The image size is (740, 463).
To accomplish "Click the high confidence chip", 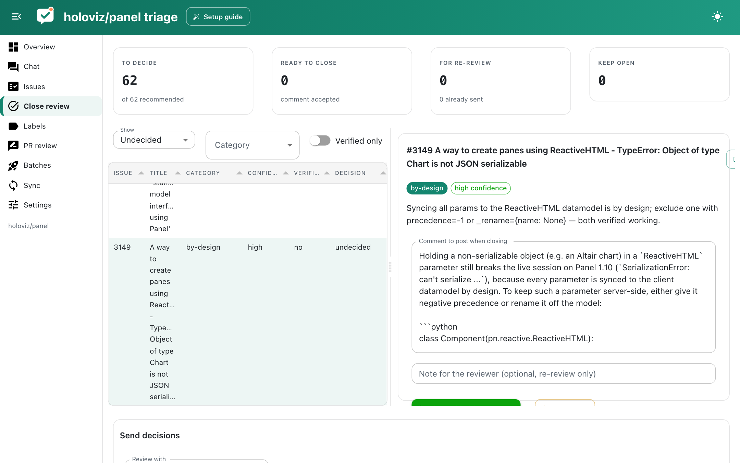I will coord(481,188).
